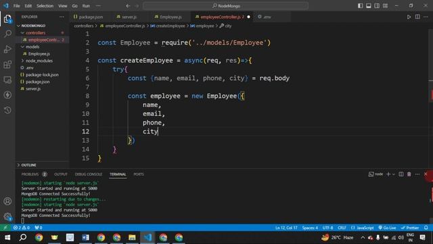The image size is (433, 244).
Task: Split the editor to the right
Action: pos(417,17)
